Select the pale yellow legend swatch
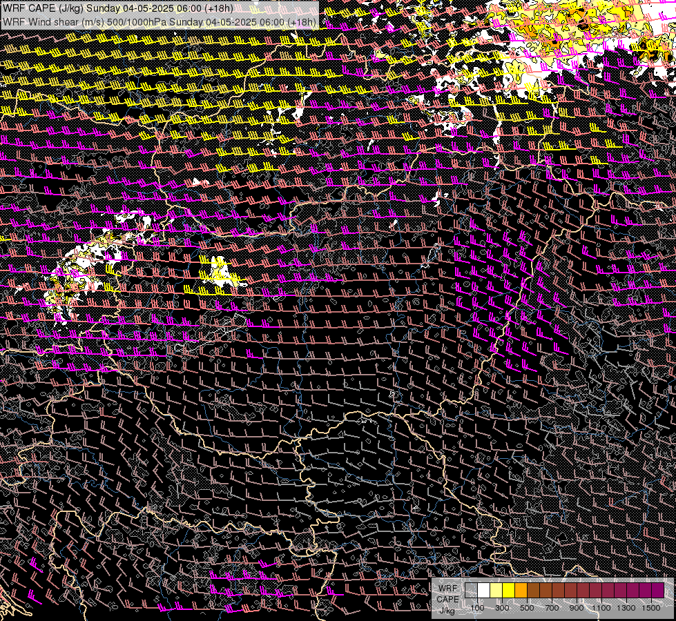The width and height of the screenshot is (676, 621). point(496,590)
